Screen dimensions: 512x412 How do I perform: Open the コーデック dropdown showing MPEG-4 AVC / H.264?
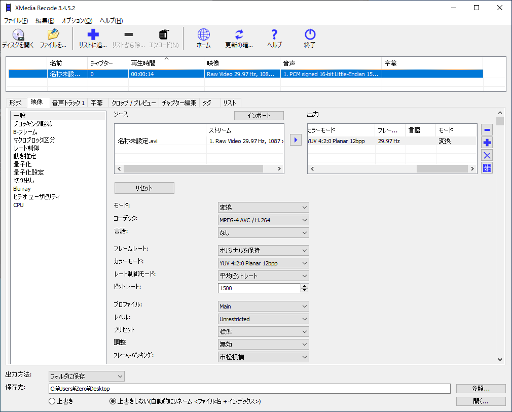click(x=263, y=220)
